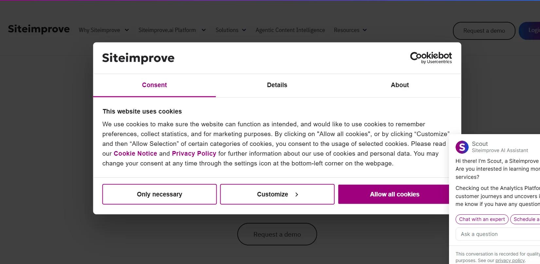
Task: Select the Consent tab
Action: coord(154,85)
